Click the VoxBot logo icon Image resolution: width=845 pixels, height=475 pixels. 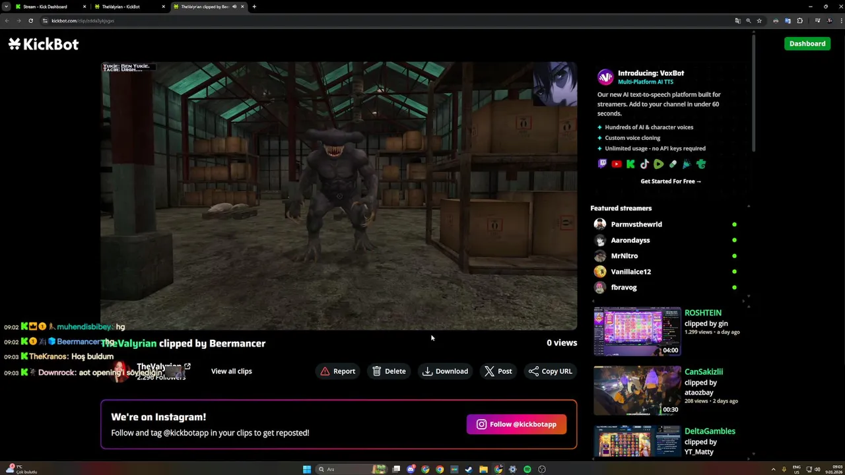(x=605, y=77)
